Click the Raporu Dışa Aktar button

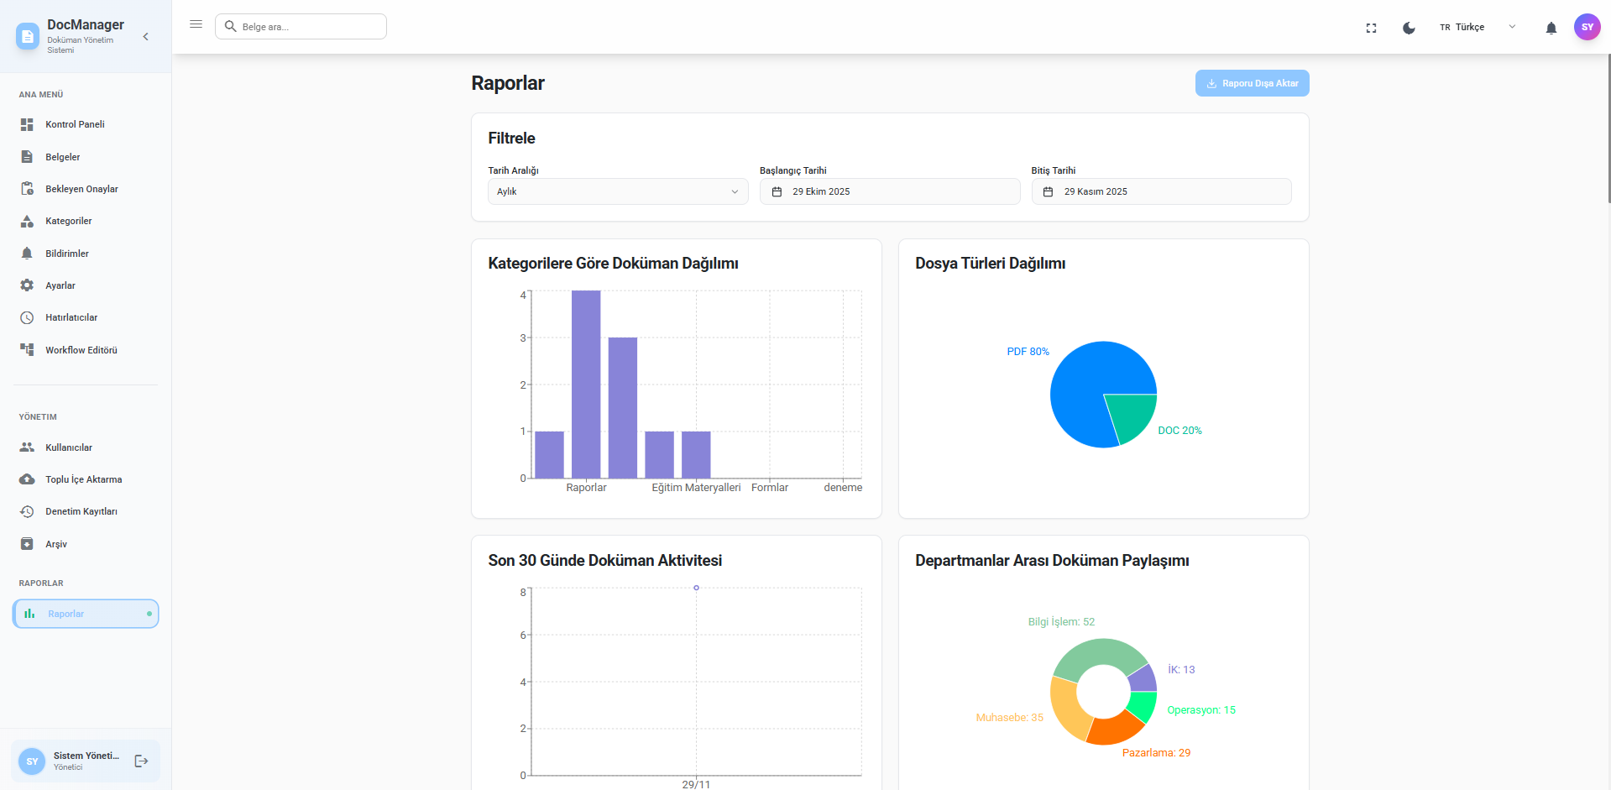coord(1252,83)
